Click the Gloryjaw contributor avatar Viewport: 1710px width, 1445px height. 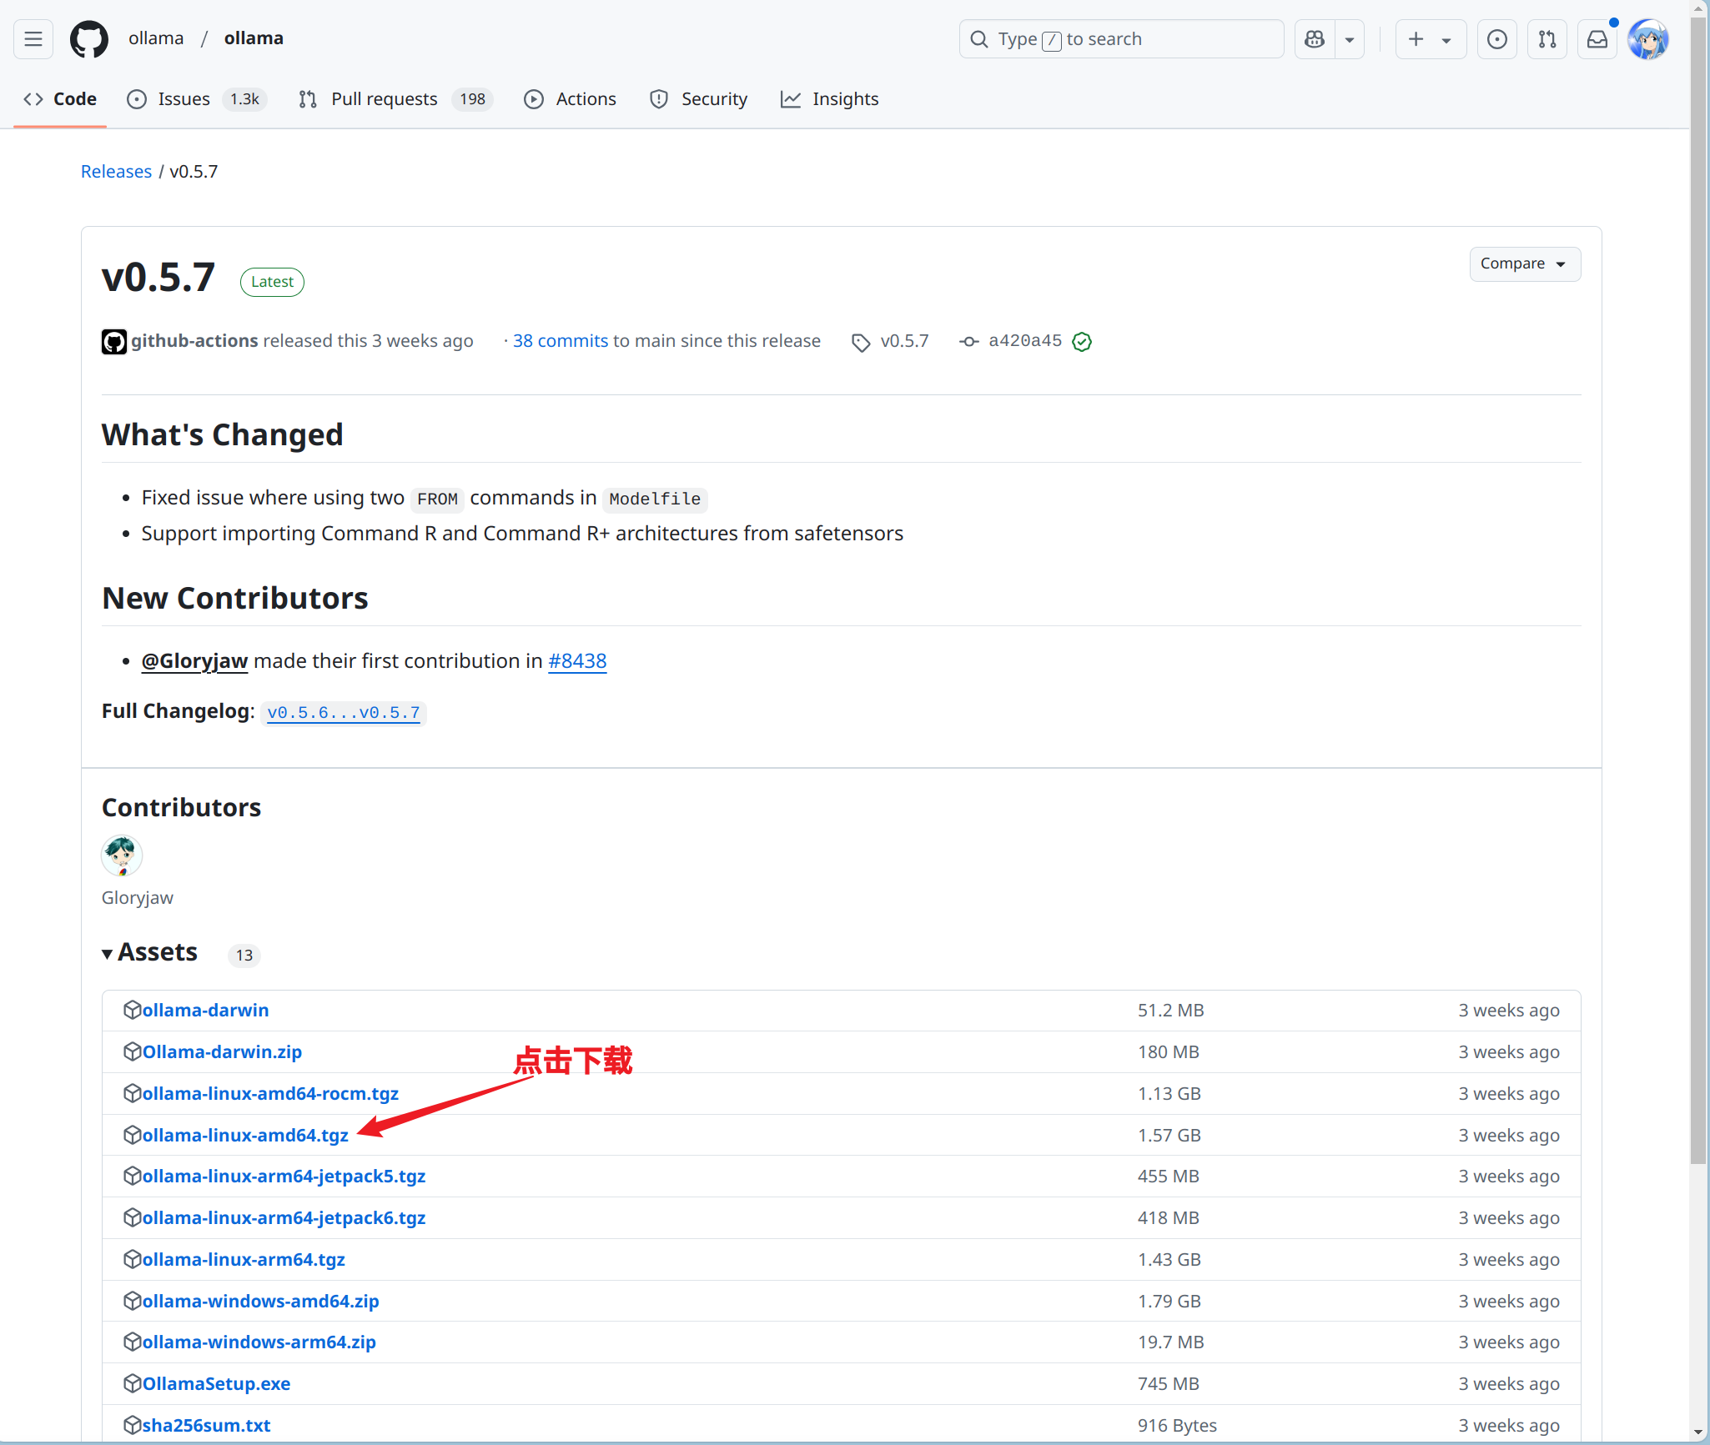[122, 855]
